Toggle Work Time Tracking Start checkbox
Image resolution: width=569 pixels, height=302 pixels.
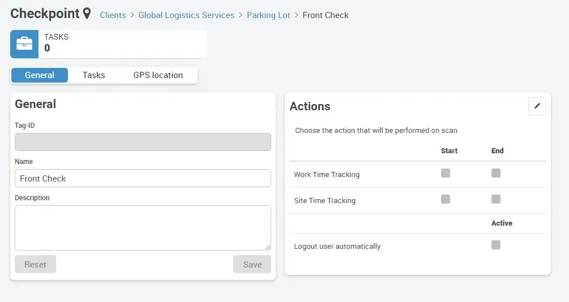pyautogui.click(x=446, y=173)
